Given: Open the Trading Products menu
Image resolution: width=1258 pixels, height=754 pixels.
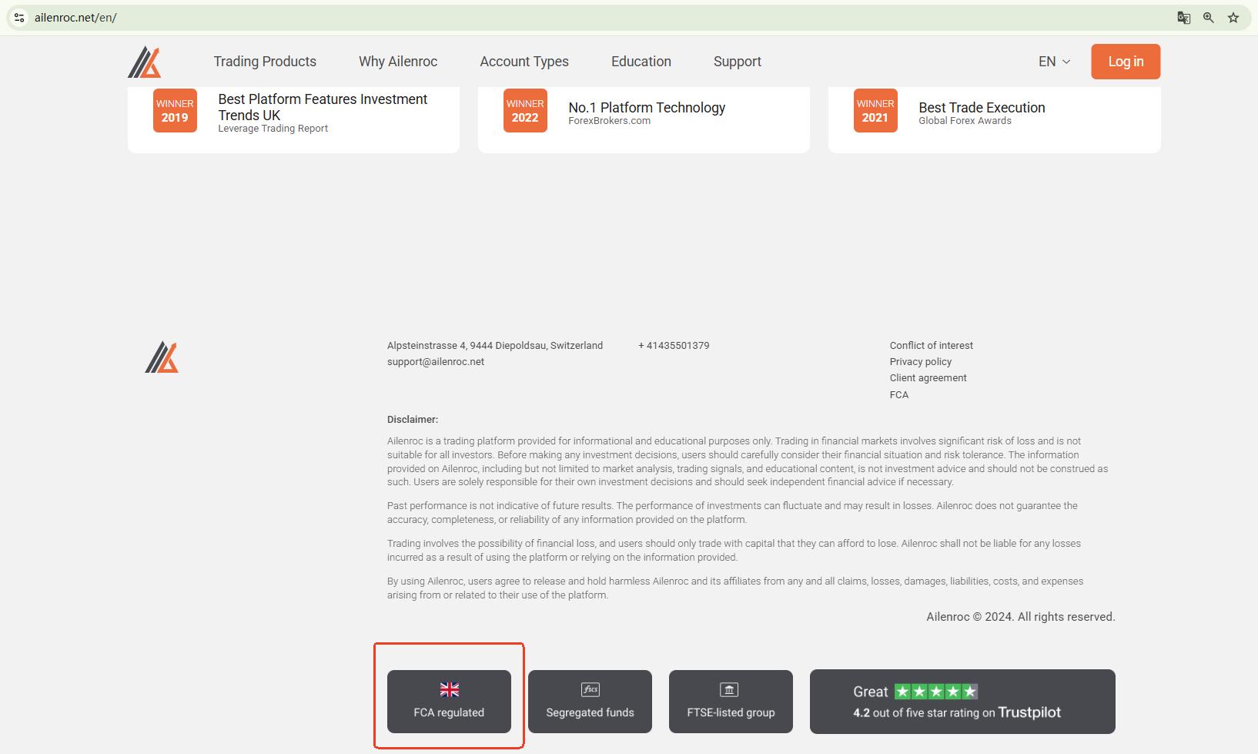Looking at the screenshot, I should tap(265, 62).
